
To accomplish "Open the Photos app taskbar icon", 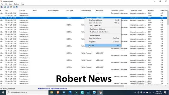I will 70,92.
